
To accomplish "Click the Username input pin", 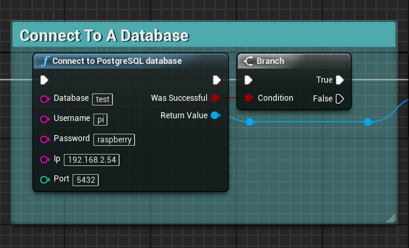I will pos(45,120).
